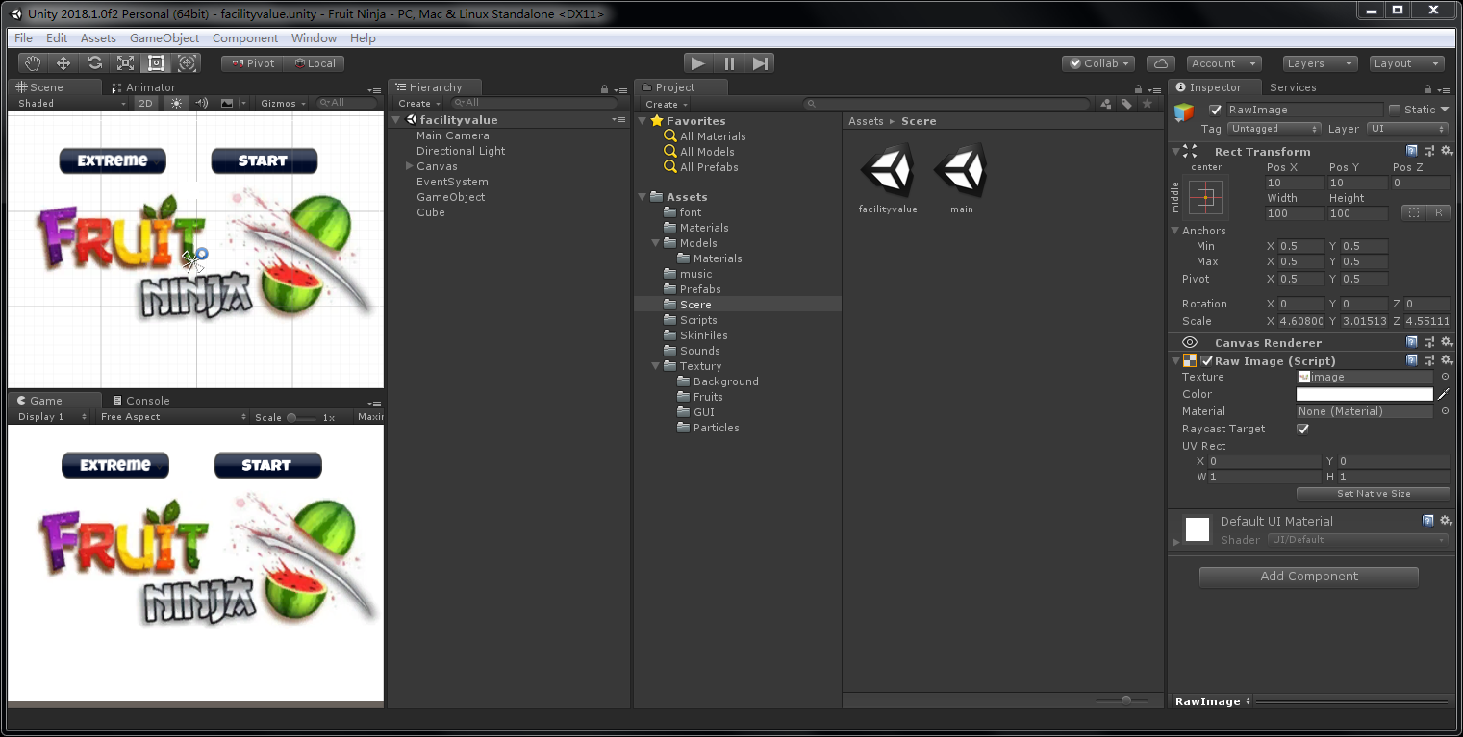
Task: Open the Account dropdown
Action: click(x=1223, y=63)
